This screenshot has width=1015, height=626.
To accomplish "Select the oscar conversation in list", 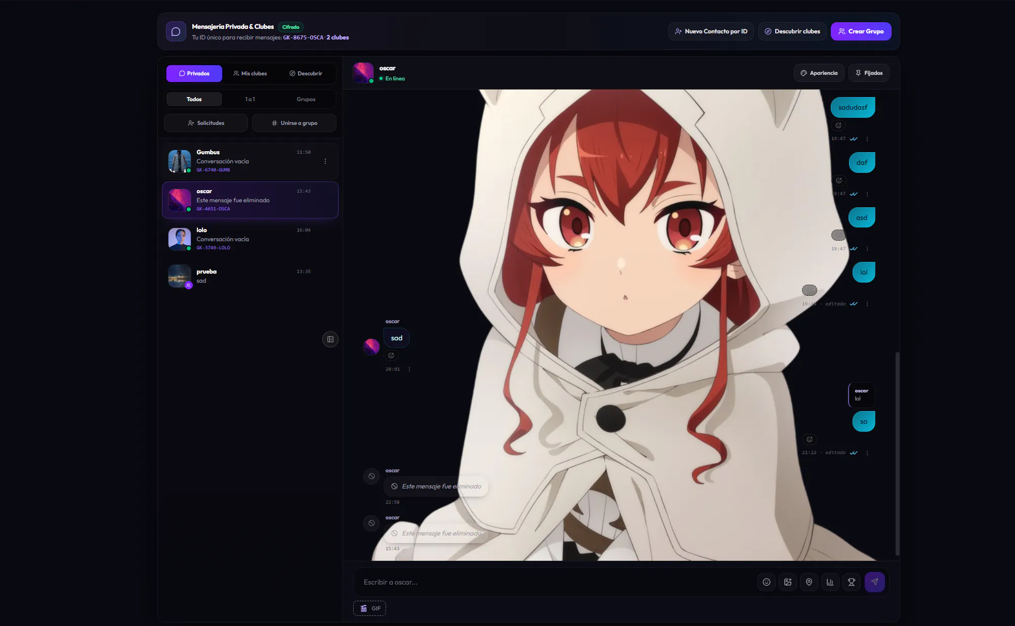I will (x=250, y=200).
